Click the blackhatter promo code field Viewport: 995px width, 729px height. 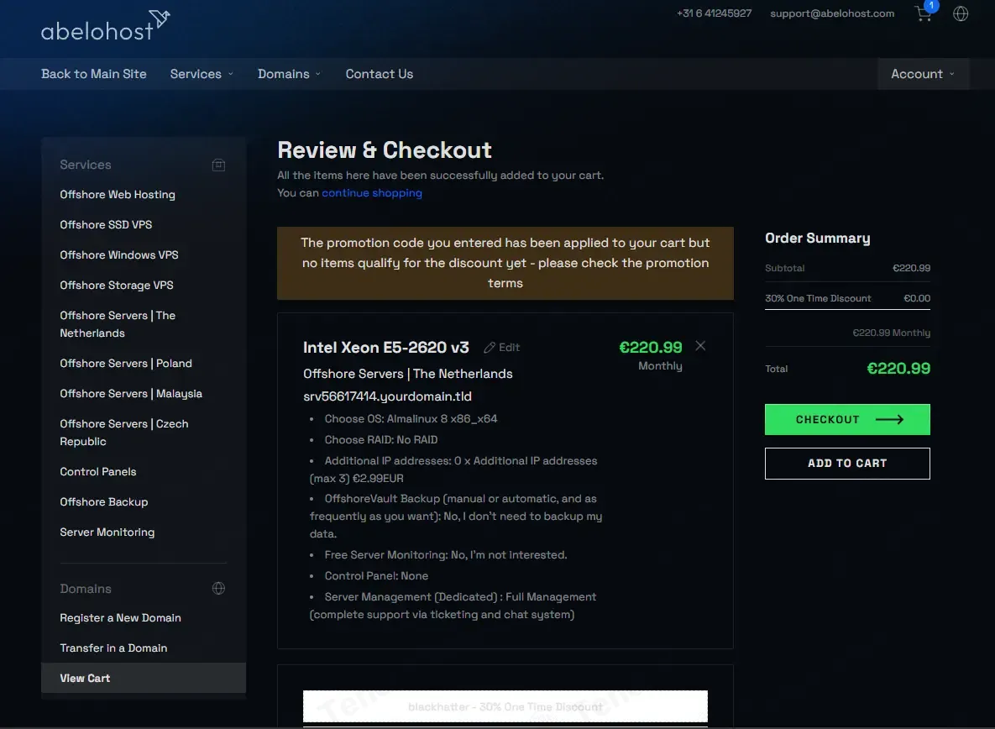[x=505, y=707]
